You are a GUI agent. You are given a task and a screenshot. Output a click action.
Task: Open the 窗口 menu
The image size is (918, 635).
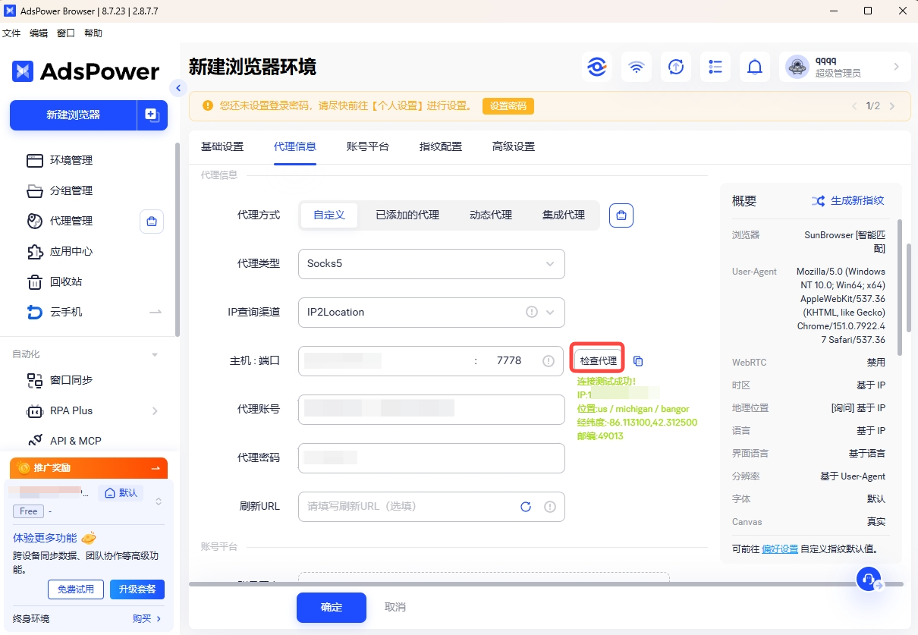[66, 33]
